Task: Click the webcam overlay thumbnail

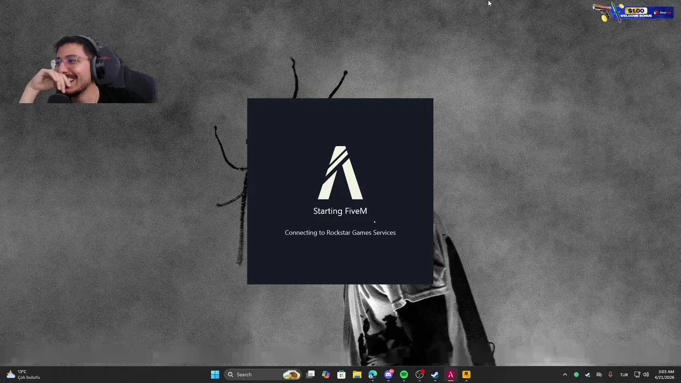Action: (x=88, y=69)
